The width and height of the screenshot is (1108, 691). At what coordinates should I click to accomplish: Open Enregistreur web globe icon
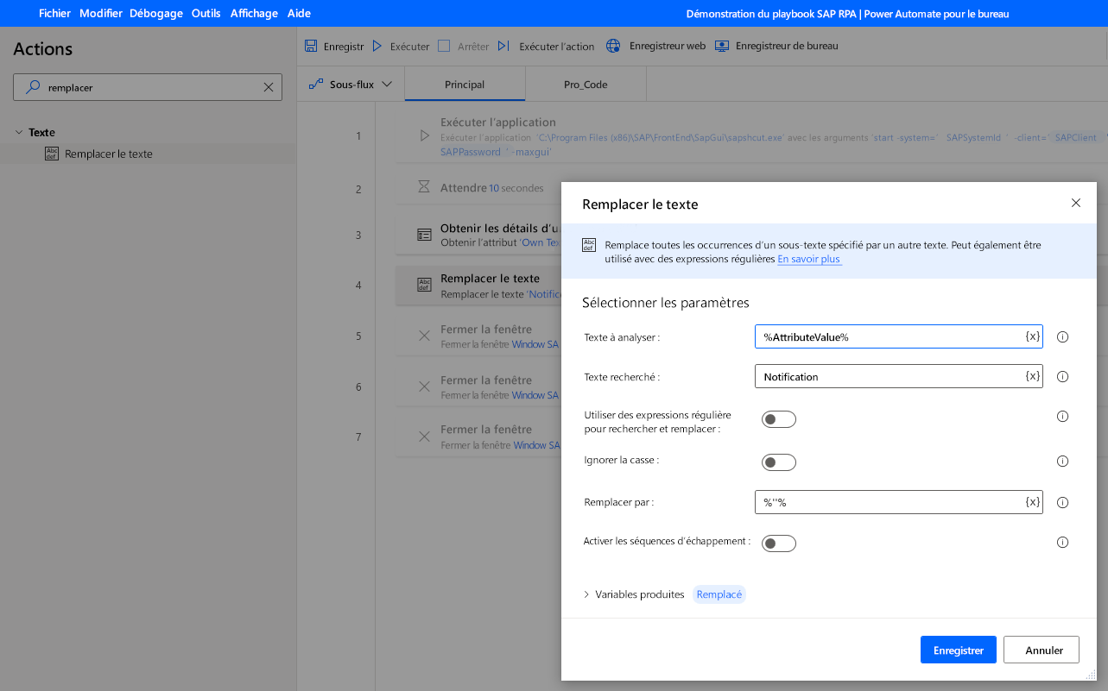613,46
